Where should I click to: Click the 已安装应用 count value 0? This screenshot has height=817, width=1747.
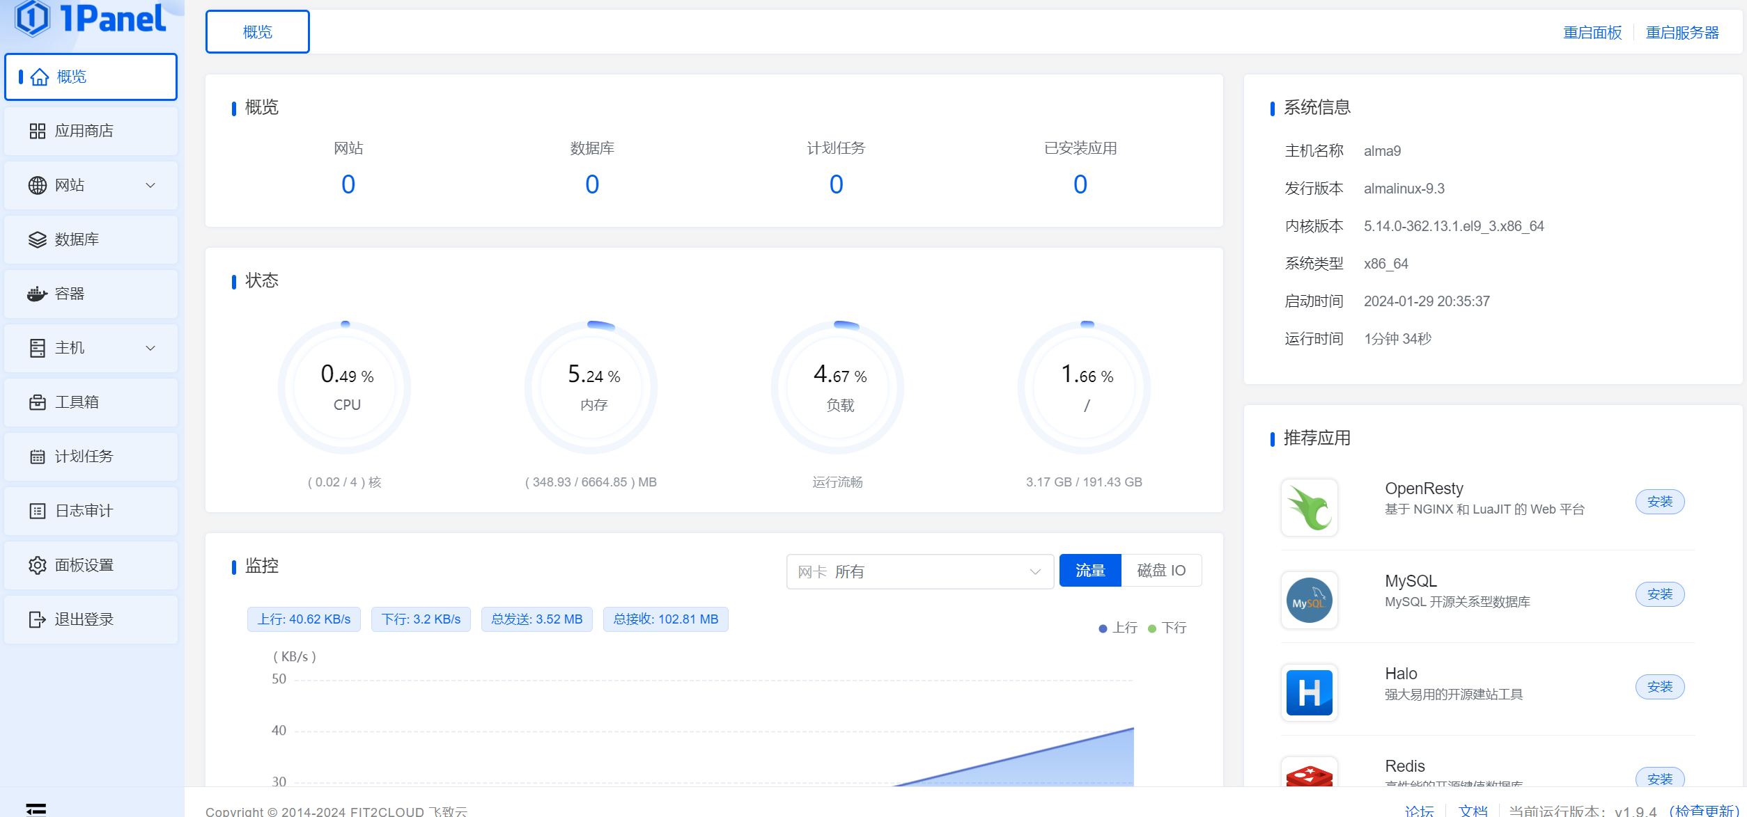point(1080,184)
